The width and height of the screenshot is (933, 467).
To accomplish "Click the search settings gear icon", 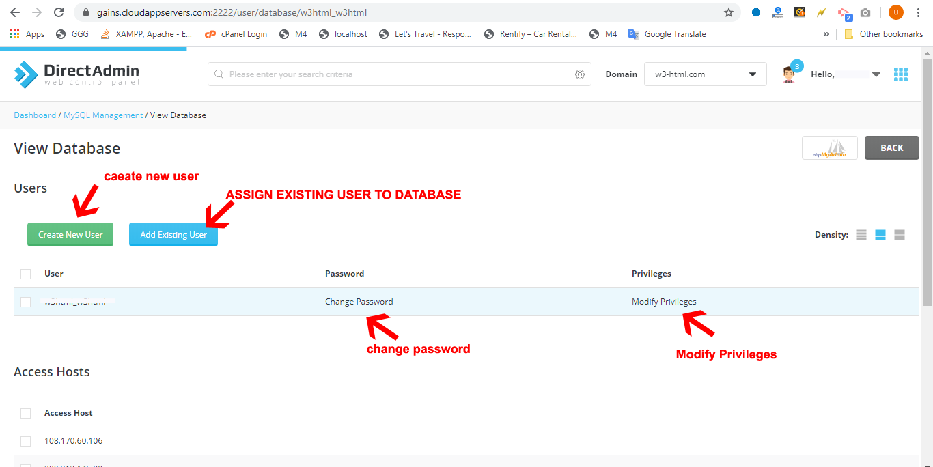I will (579, 74).
